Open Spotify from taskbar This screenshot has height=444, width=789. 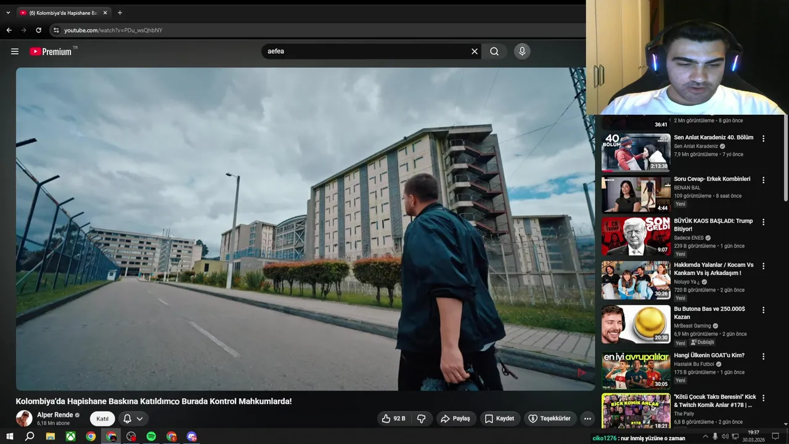(152, 436)
